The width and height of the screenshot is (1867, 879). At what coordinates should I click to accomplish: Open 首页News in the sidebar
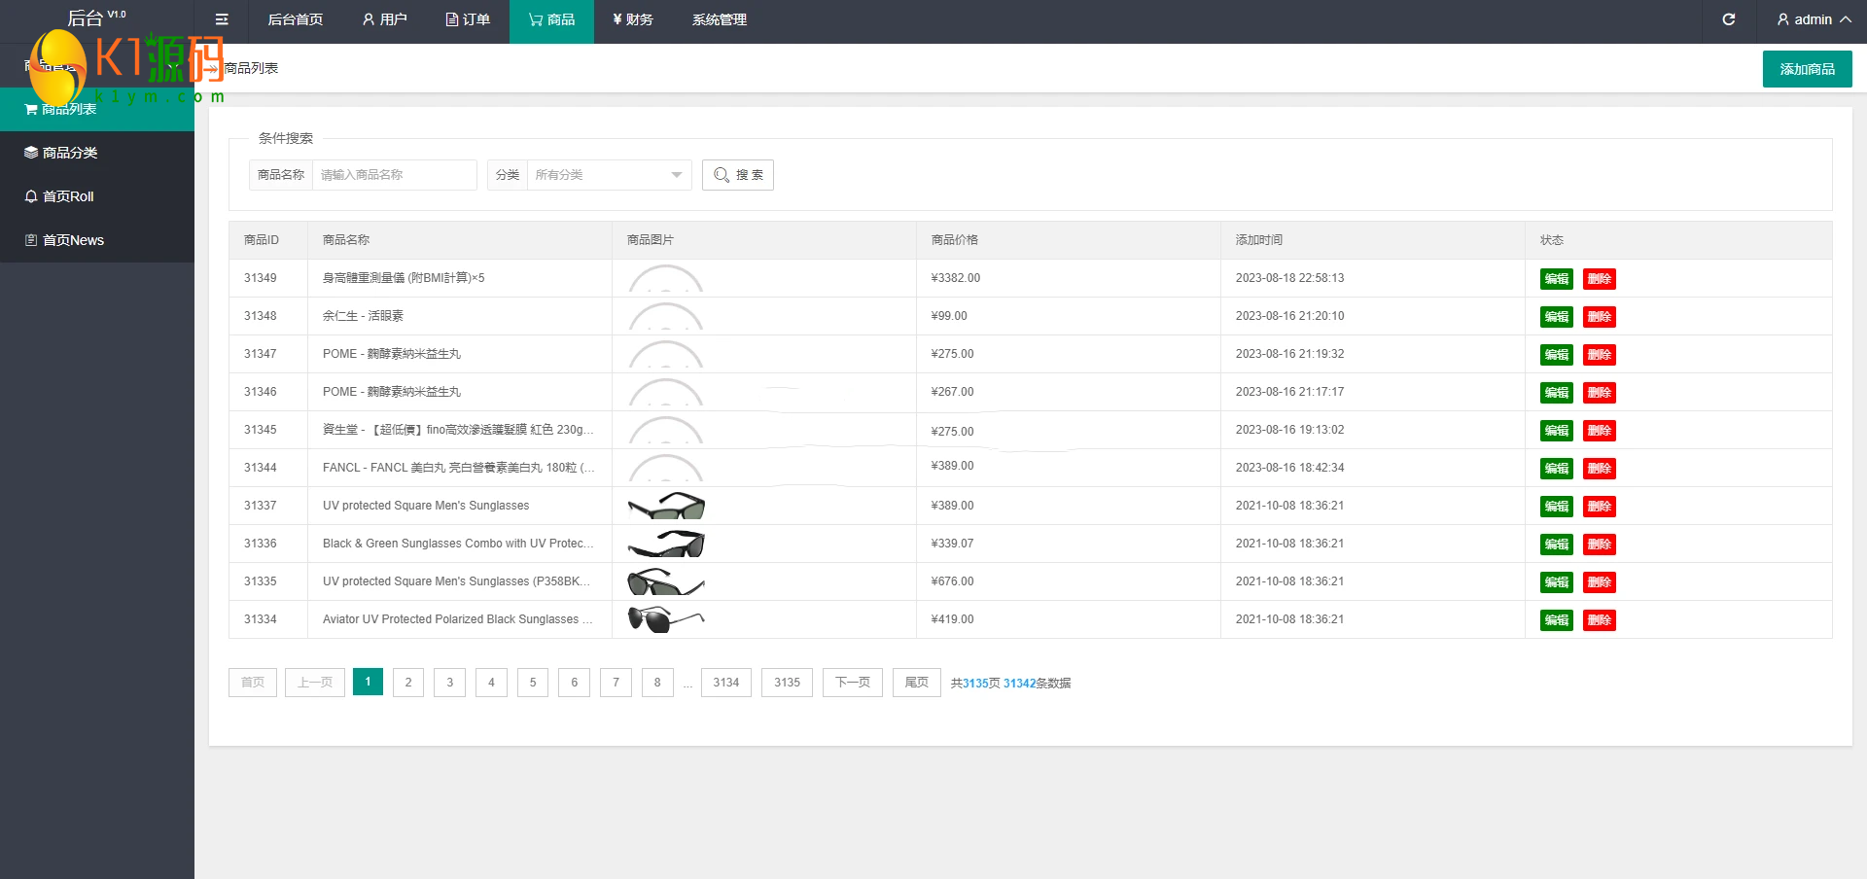[72, 240]
